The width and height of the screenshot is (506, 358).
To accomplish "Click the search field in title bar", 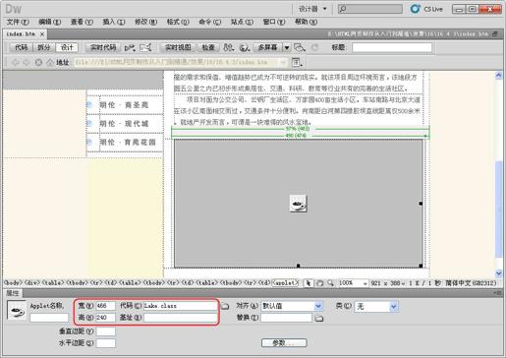I will (370, 9).
